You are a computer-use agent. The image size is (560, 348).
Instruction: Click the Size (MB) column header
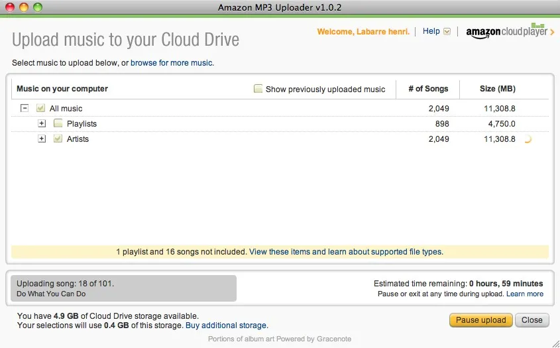pyautogui.click(x=498, y=89)
